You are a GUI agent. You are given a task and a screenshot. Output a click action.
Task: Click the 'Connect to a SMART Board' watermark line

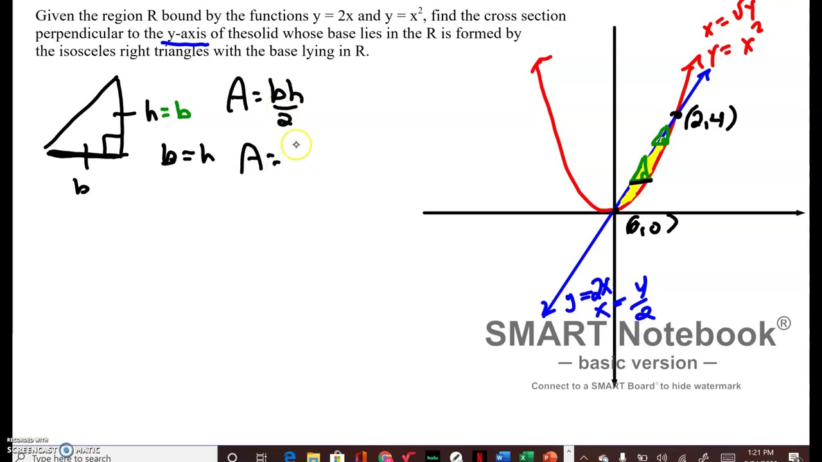point(636,386)
